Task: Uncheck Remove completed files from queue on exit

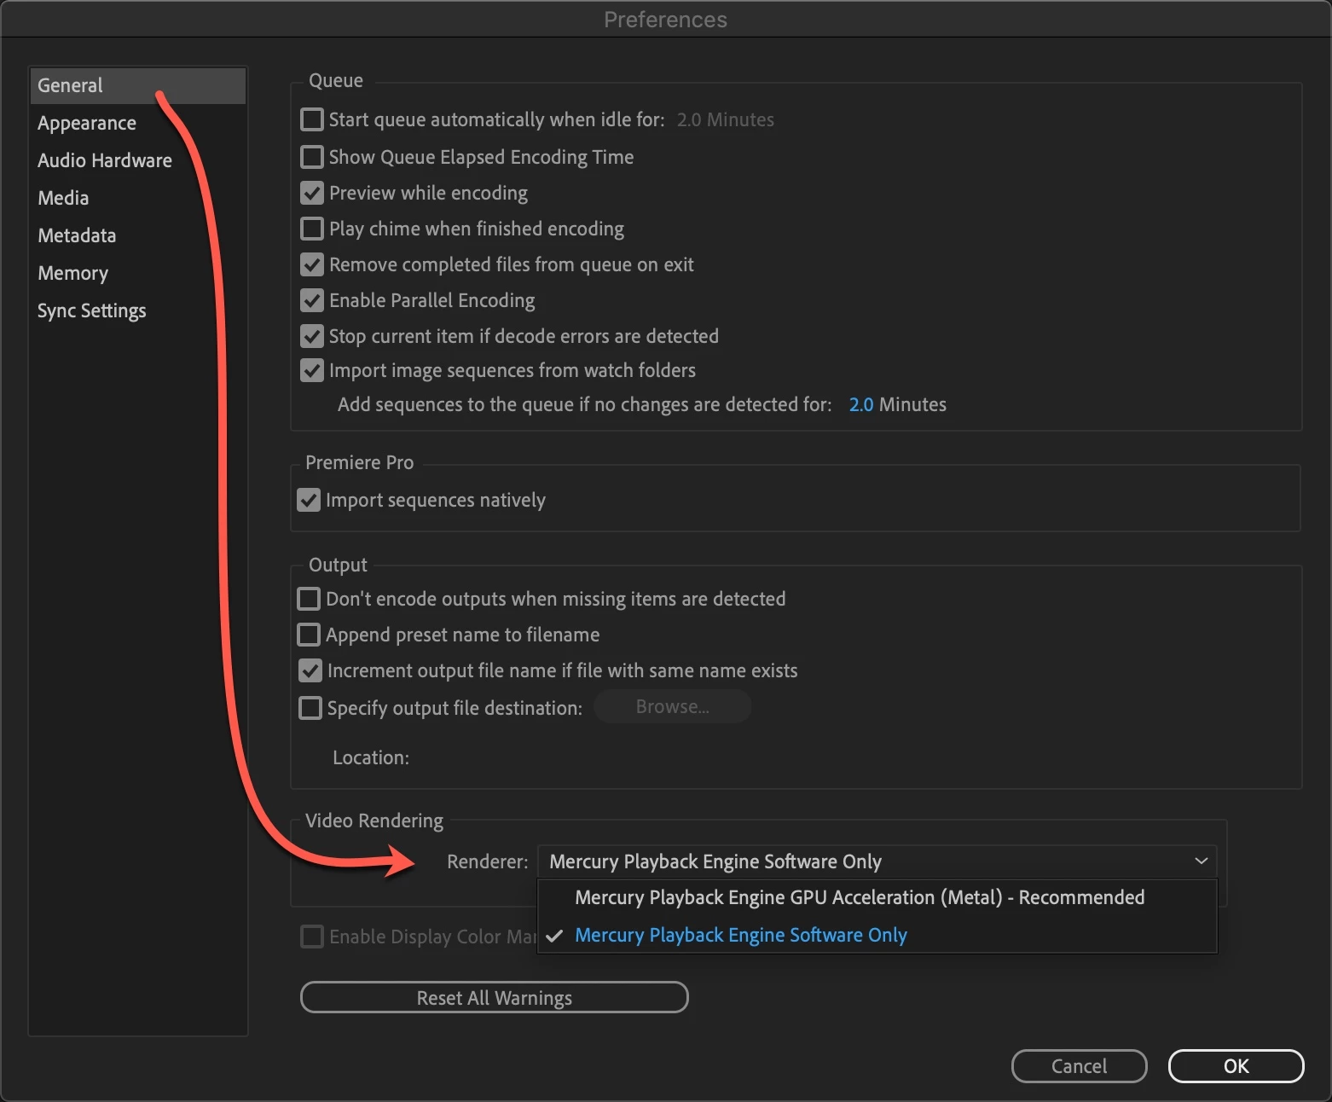Action: click(312, 264)
